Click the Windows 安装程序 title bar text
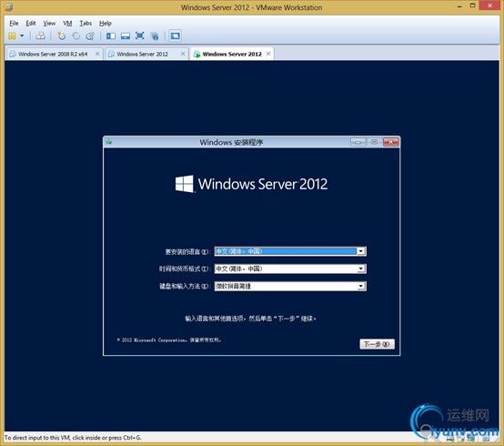504x446 pixels. pyautogui.click(x=231, y=142)
